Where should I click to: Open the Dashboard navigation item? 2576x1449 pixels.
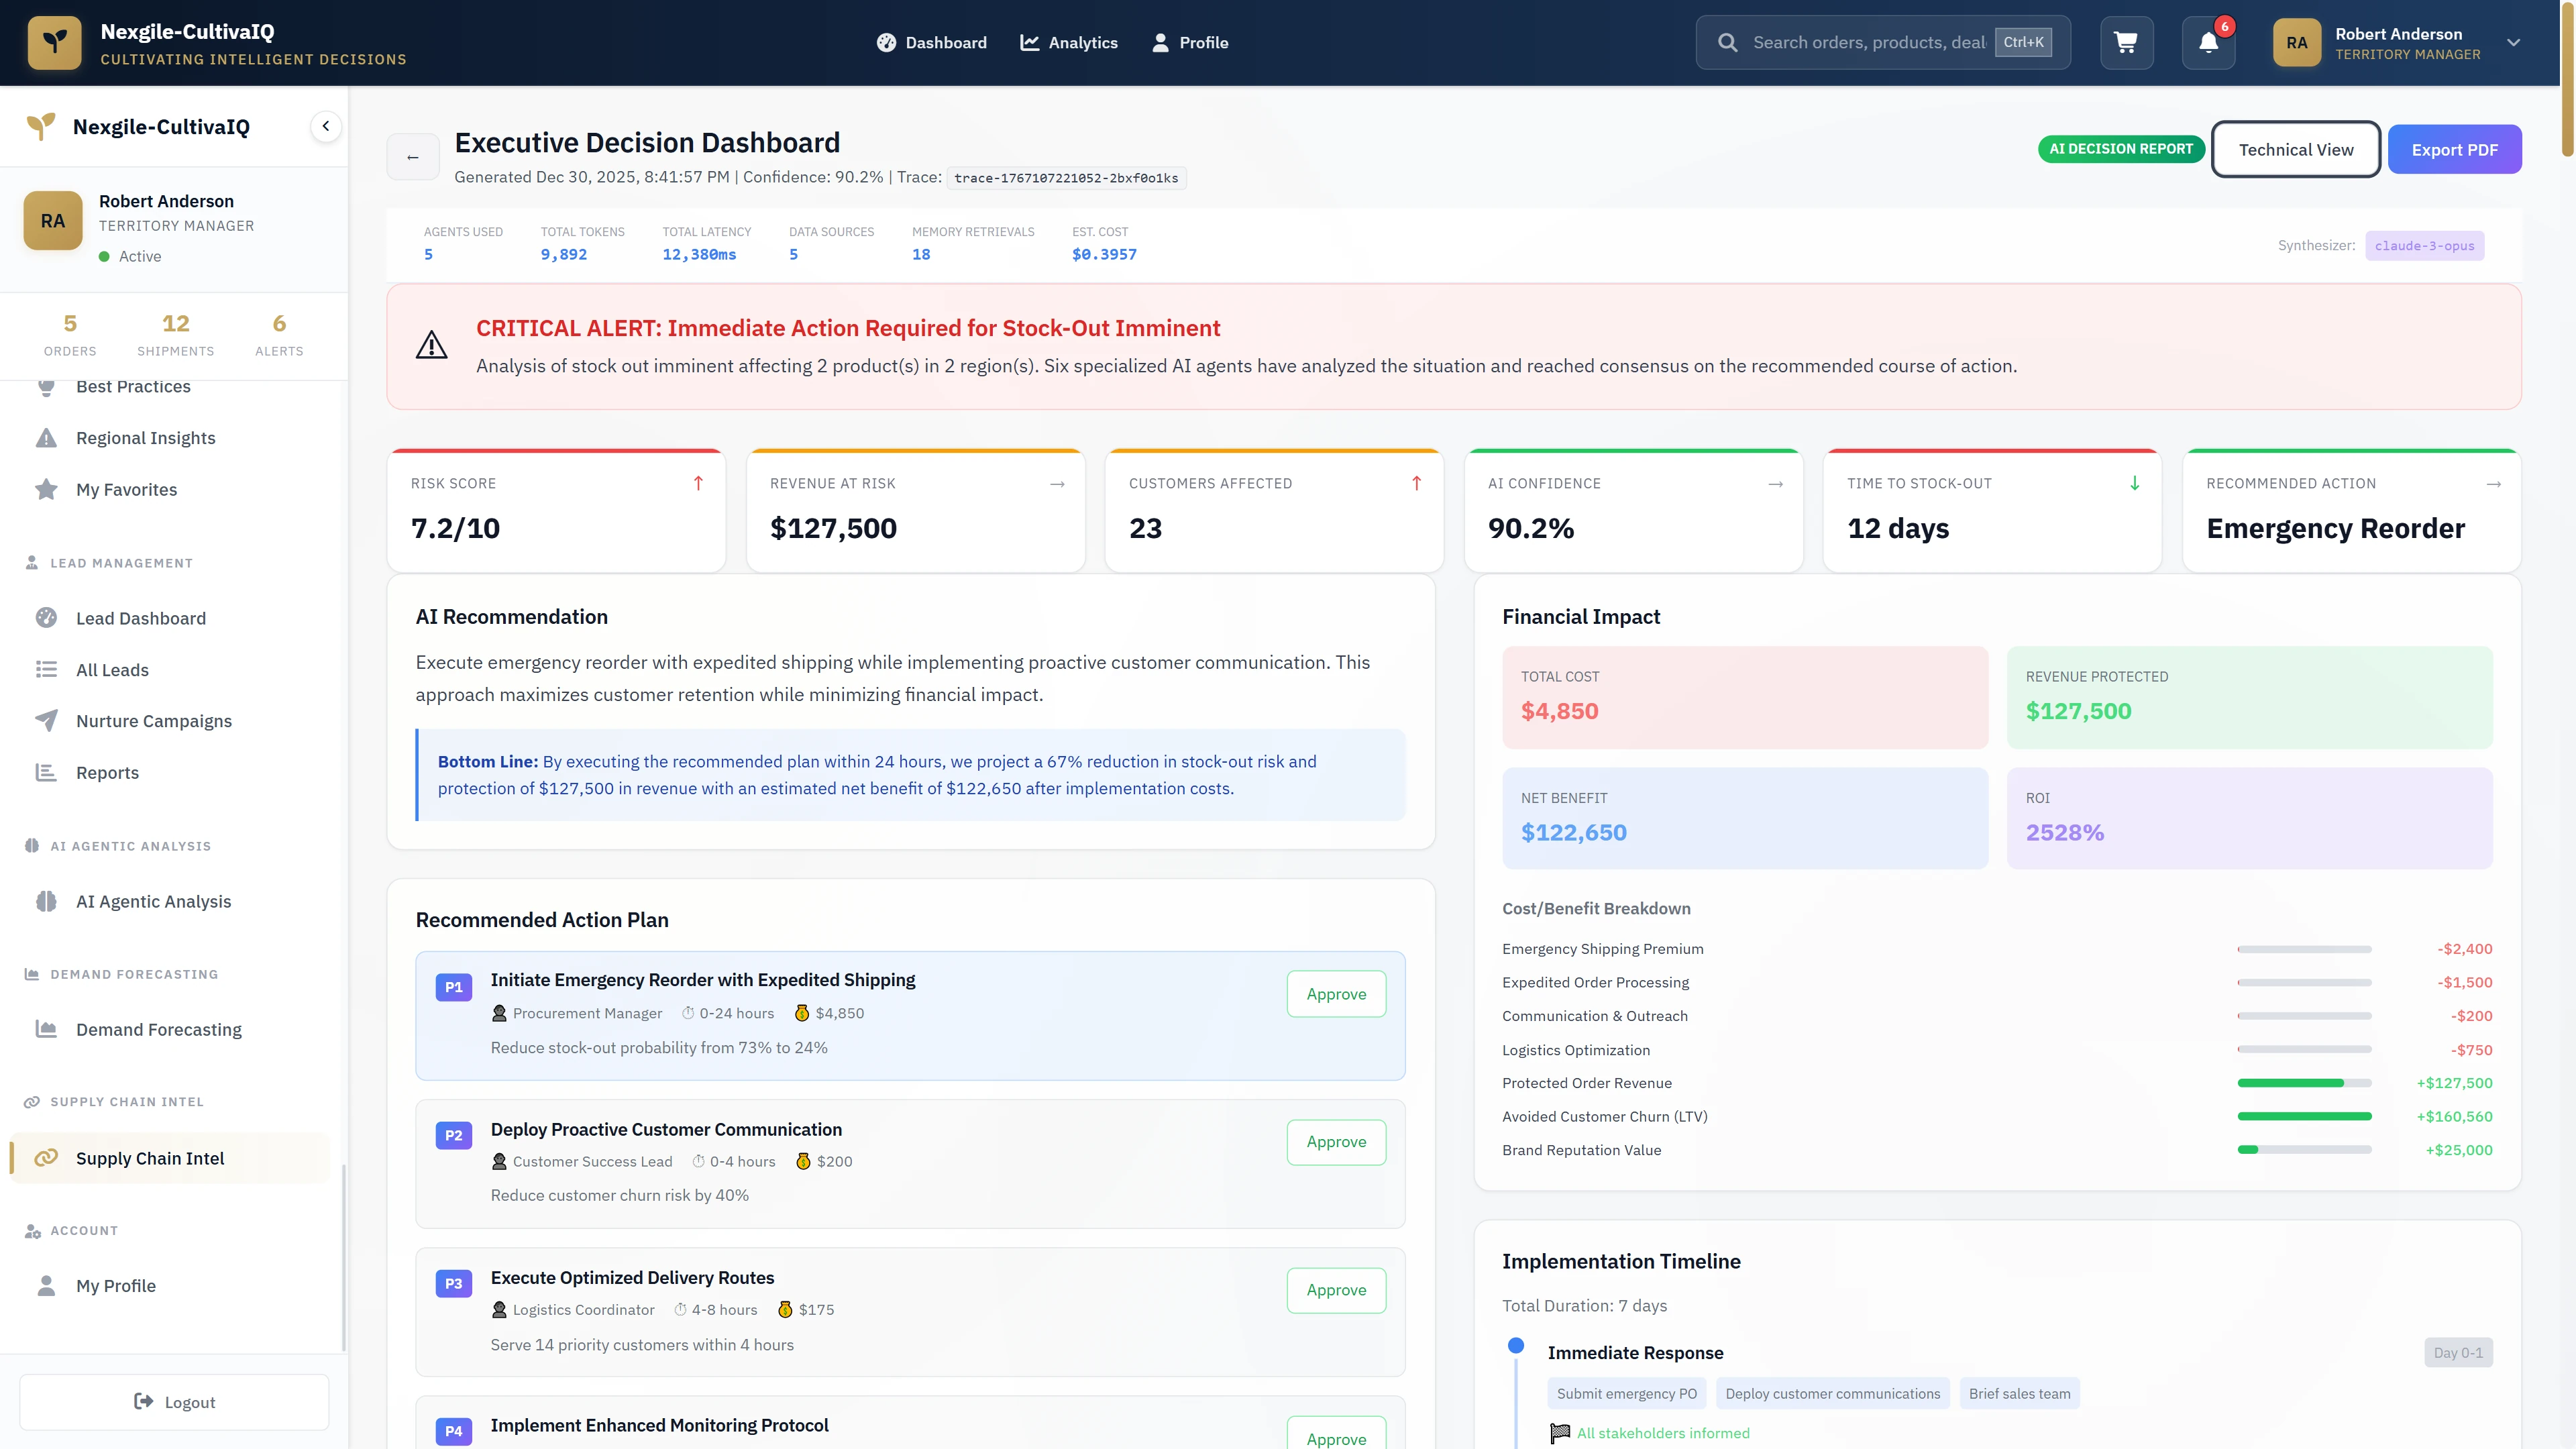[x=931, y=42]
